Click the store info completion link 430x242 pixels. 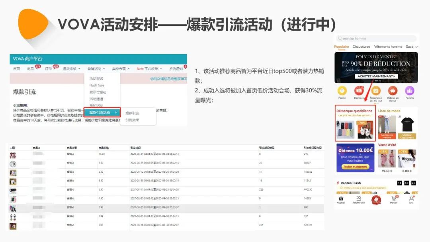pyautogui.click(x=169, y=79)
